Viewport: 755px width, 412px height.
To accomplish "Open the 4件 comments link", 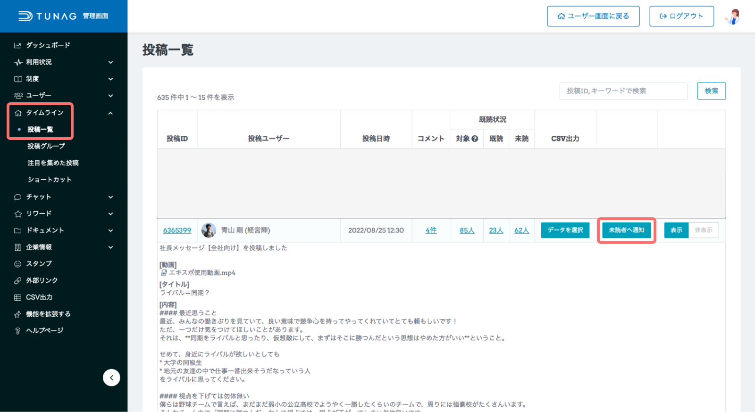I will [431, 231].
